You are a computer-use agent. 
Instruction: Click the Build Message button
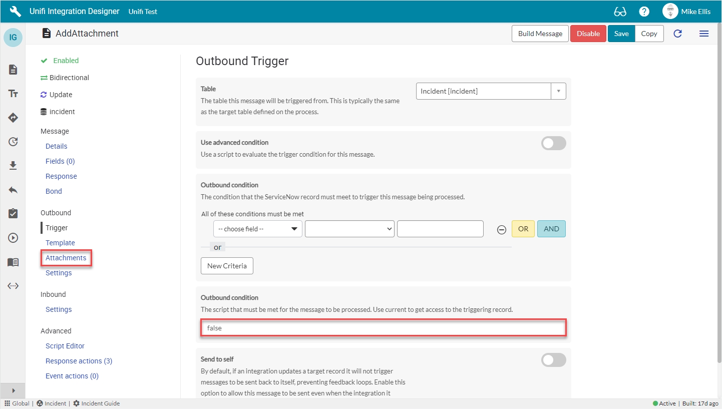pyautogui.click(x=540, y=34)
